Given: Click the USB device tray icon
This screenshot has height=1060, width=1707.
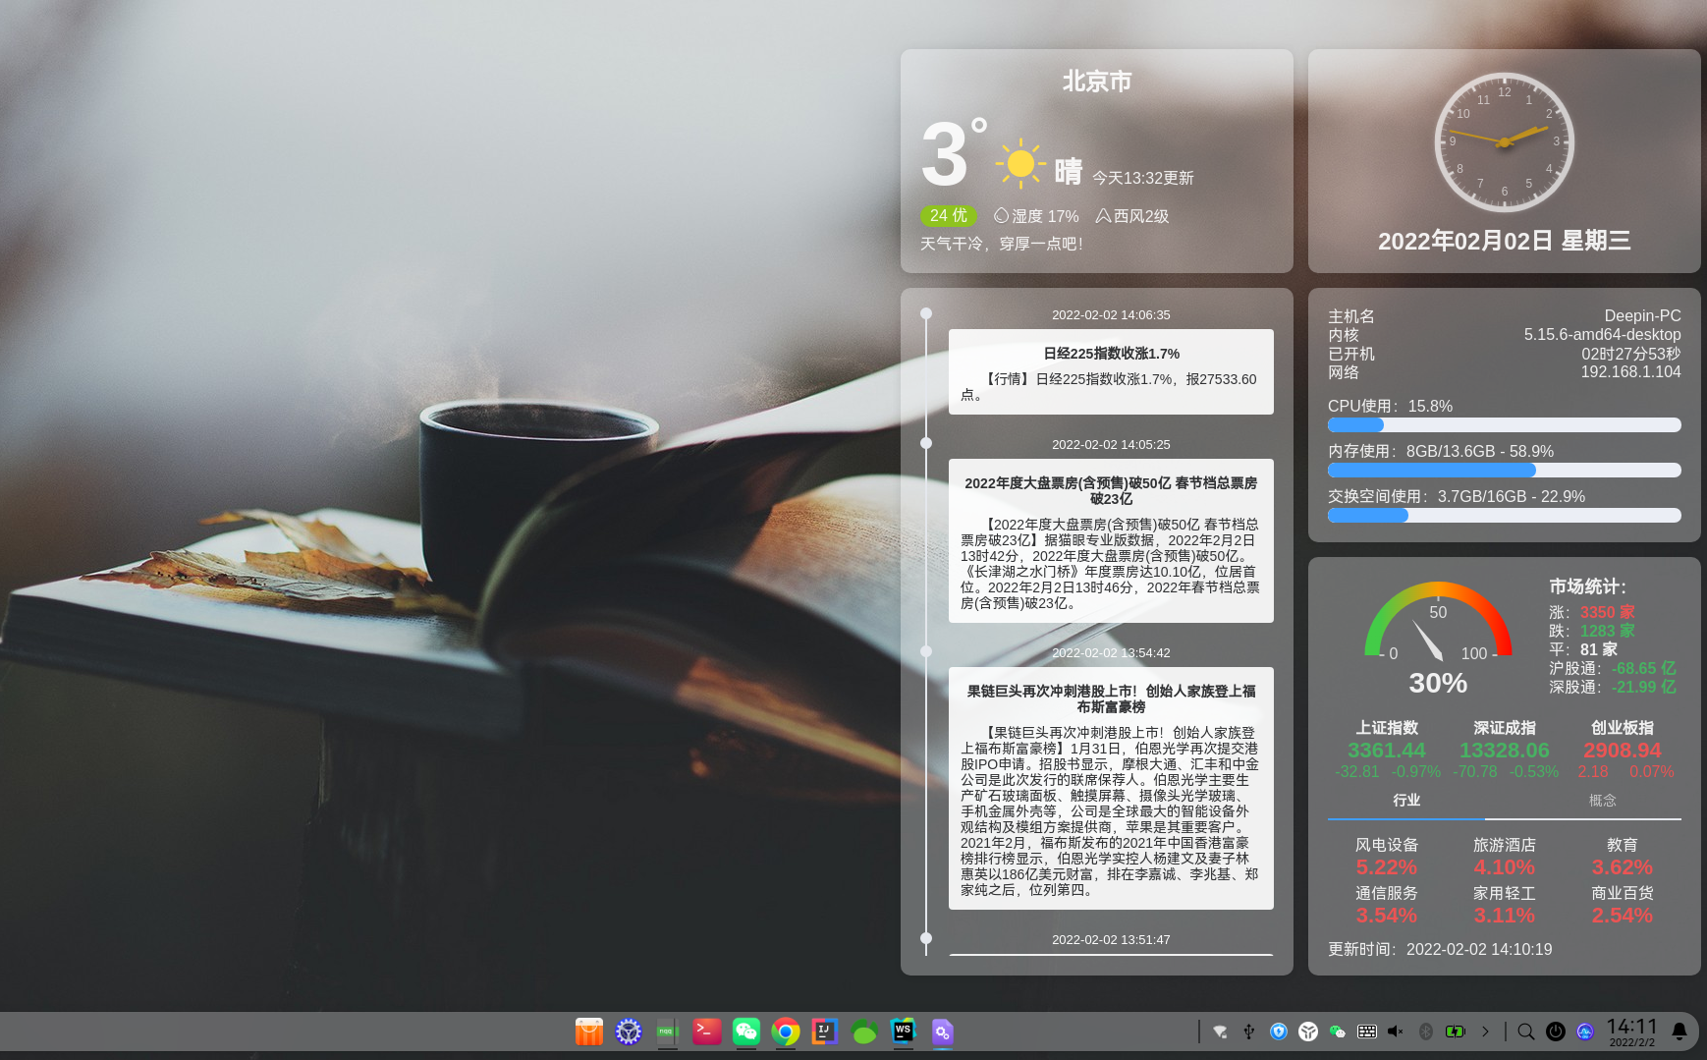Looking at the screenshot, I should pyautogui.click(x=1249, y=1032).
